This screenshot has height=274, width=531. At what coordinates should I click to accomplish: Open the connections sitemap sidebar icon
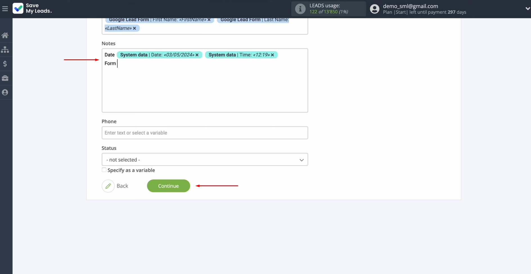click(5, 50)
